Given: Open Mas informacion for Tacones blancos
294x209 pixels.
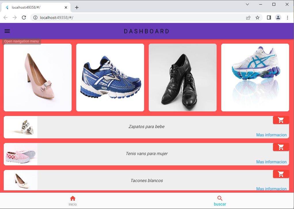Looking at the screenshot, I should [x=271, y=189].
